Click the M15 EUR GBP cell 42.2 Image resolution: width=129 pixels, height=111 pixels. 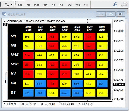(53, 55)
